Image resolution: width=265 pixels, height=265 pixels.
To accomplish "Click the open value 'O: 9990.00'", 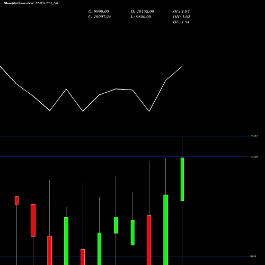I will [99, 12].
